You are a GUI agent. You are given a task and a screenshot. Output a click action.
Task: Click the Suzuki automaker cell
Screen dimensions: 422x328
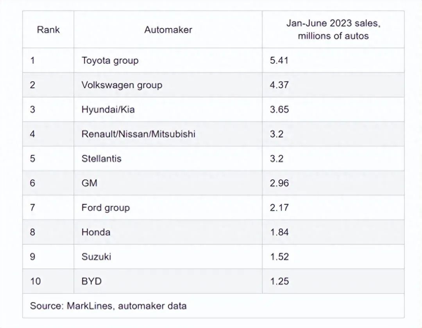[96, 256]
